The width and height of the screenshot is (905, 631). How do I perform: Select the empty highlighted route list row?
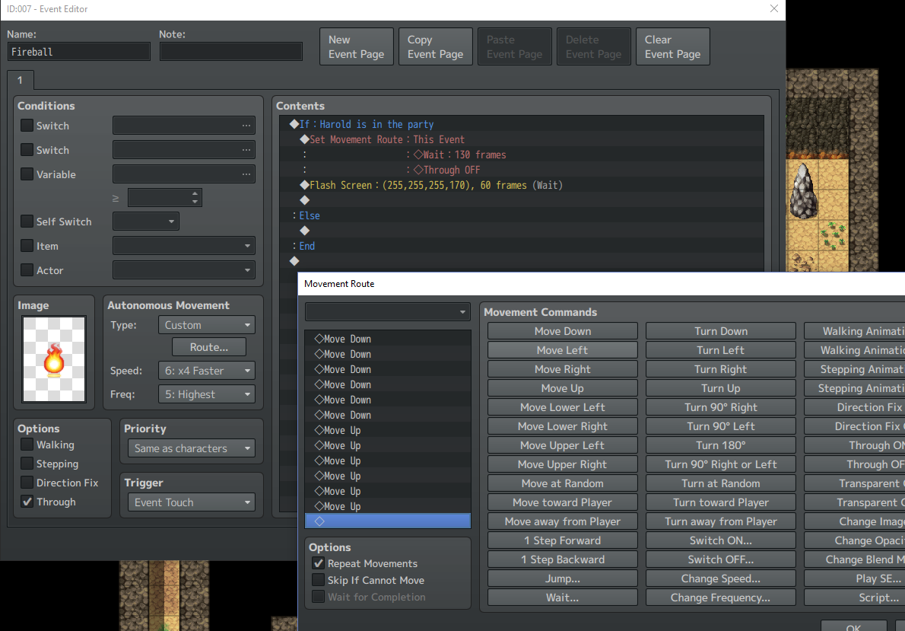pyautogui.click(x=388, y=521)
